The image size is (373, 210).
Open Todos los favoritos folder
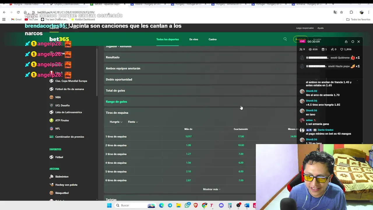pyautogui.click(x=358, y=20)
